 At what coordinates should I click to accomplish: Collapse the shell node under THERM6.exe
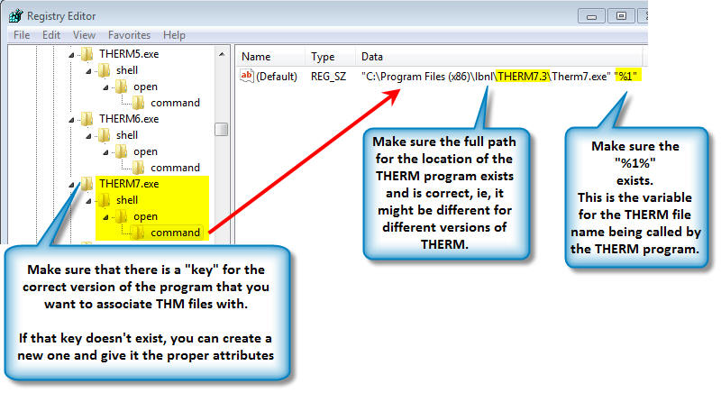coord(88,136)
